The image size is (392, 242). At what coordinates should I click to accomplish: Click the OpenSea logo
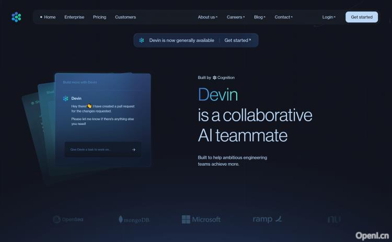pyautogui.click(x=68, y=219)
